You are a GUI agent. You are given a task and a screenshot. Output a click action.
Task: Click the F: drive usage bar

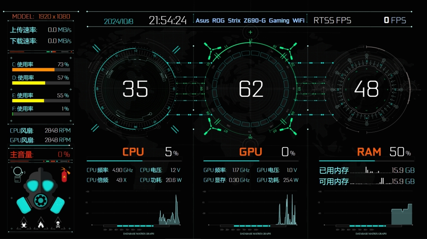click(41, 114)
